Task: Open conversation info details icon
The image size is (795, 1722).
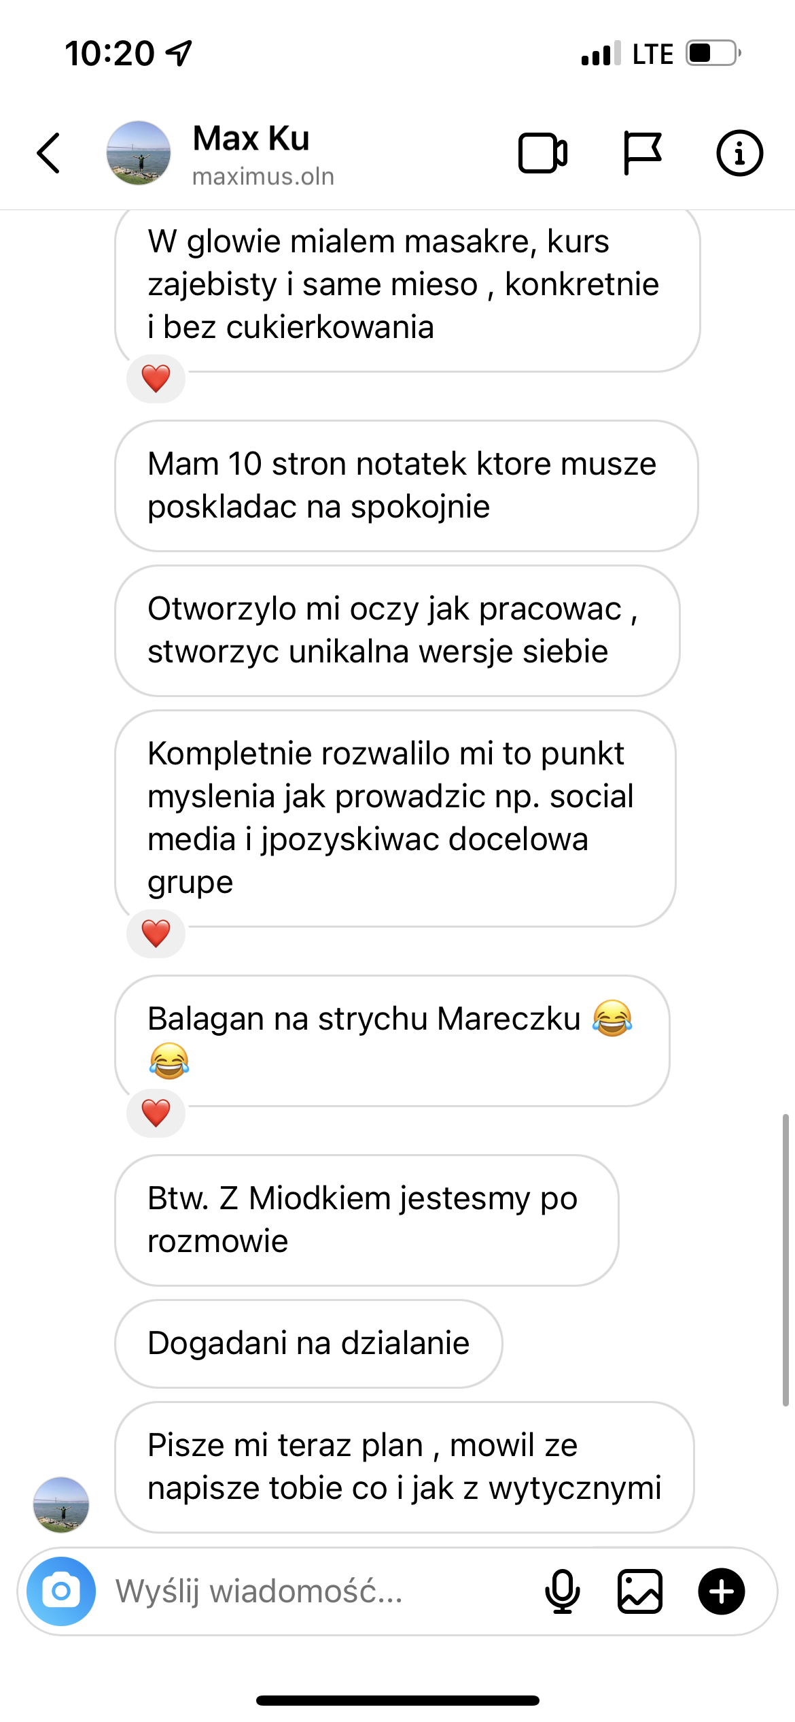Action: click(x=739, y=153)
